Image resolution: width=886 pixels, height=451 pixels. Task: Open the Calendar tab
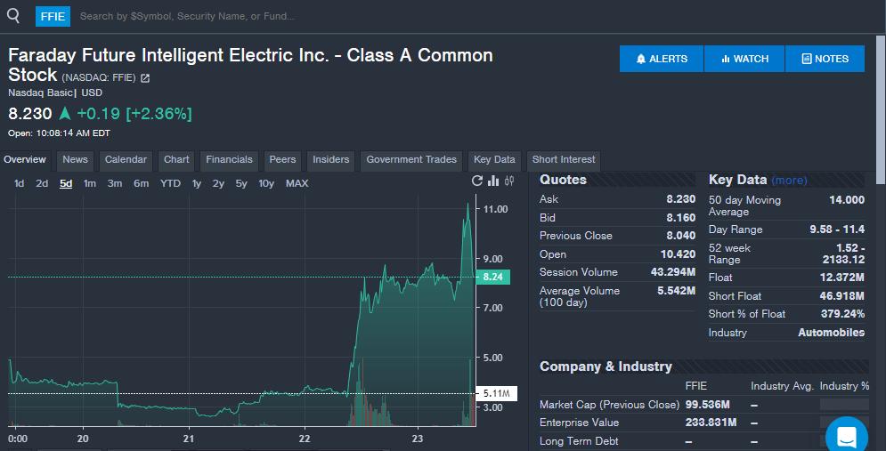pyautogui.click(x=126, y=160)
